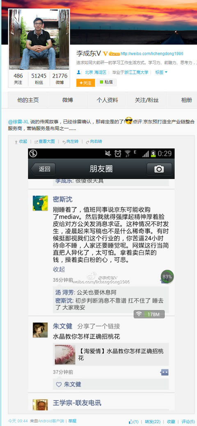Viewport: 197px width, 426px height.
Task: Switch to the 个人资料 tab
Action: (107, 100)
